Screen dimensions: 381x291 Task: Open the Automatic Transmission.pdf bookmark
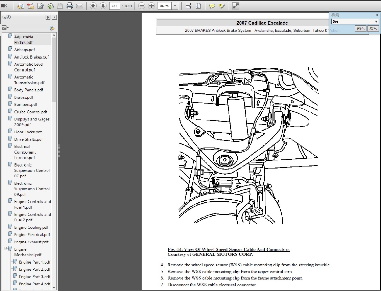29,80
